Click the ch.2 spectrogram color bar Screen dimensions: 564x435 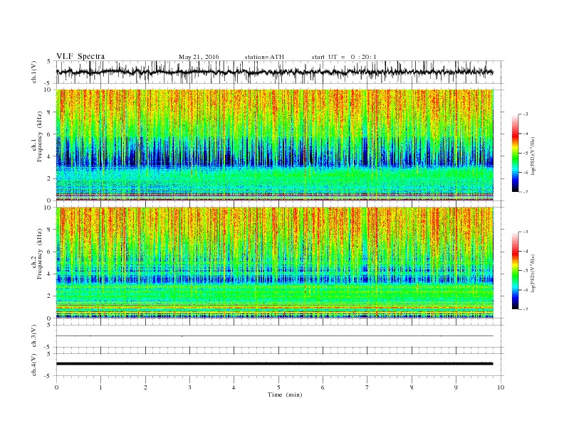(515, 271)
